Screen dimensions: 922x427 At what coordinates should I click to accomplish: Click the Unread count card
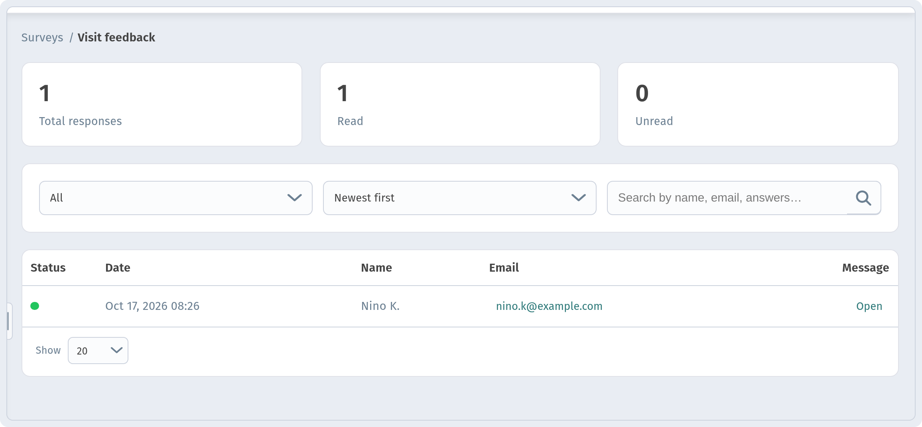click(x=758, y=104)
